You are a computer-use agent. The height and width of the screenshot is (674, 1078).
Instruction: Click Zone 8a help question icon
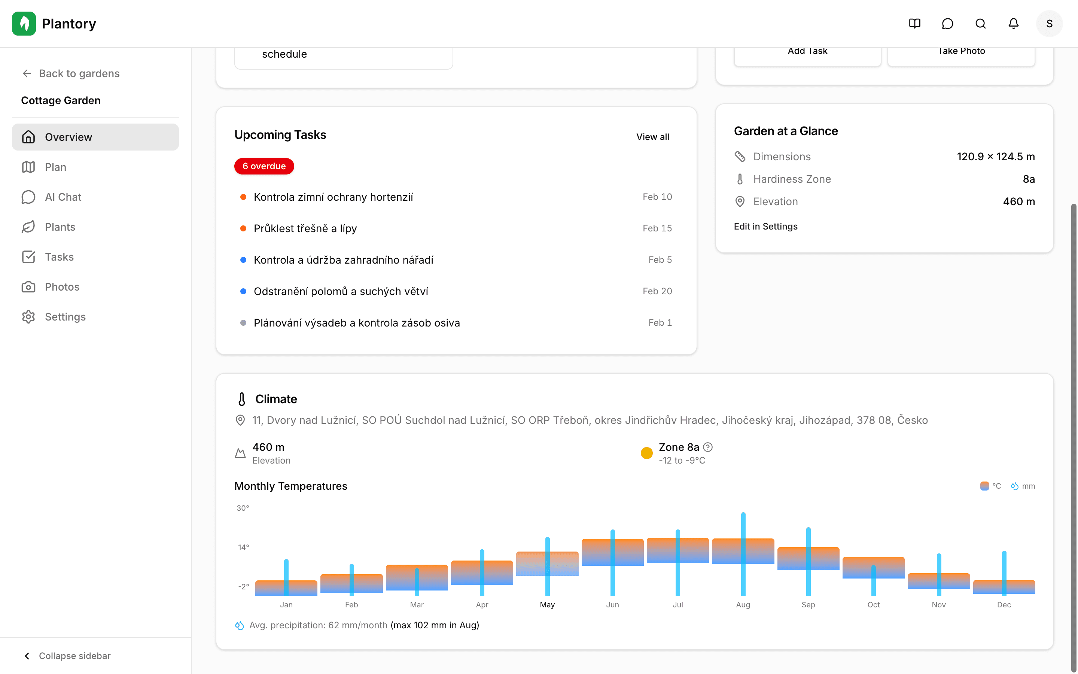coord(708,447)
